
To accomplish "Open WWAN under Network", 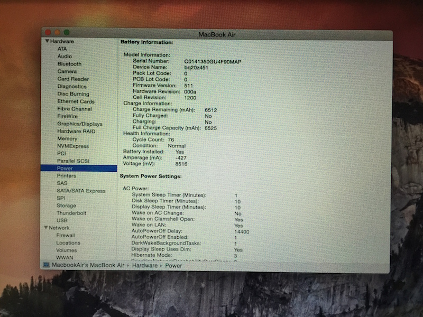I will pyautogui.click(x=65, y=257).
